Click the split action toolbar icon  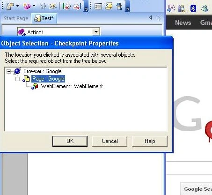[52, 6]
